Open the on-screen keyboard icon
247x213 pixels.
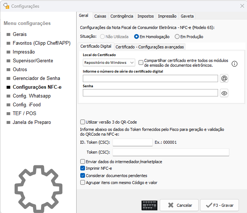point(149,205)
